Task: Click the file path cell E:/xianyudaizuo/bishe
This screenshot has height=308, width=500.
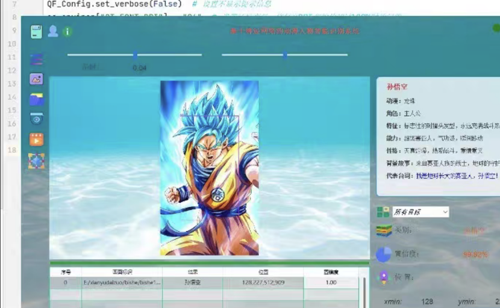Action: click(x=122, y=283)
